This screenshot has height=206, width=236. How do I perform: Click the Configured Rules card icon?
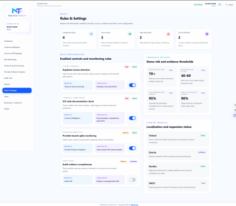point(91,34)
